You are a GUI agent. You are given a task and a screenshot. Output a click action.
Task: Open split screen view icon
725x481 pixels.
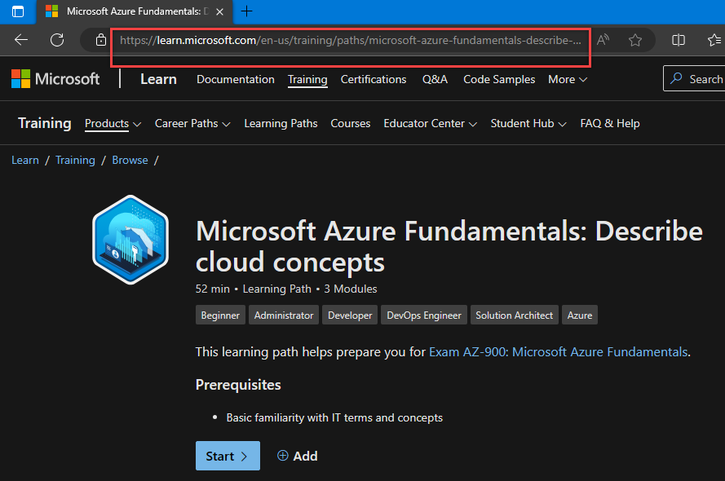pos(678,40)
